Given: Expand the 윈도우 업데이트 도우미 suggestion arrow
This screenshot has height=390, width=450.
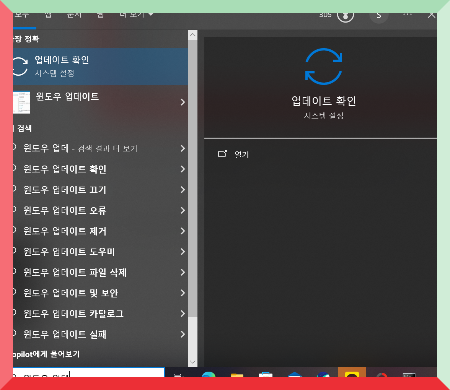Looking at the screenshot, I should (183, 252).
